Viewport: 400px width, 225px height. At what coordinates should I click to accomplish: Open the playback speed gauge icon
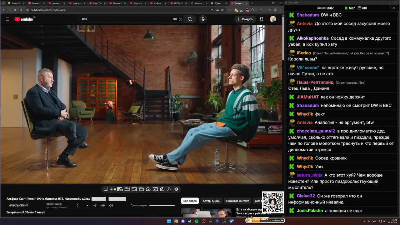pyautogui.click(x=148, y=189)
